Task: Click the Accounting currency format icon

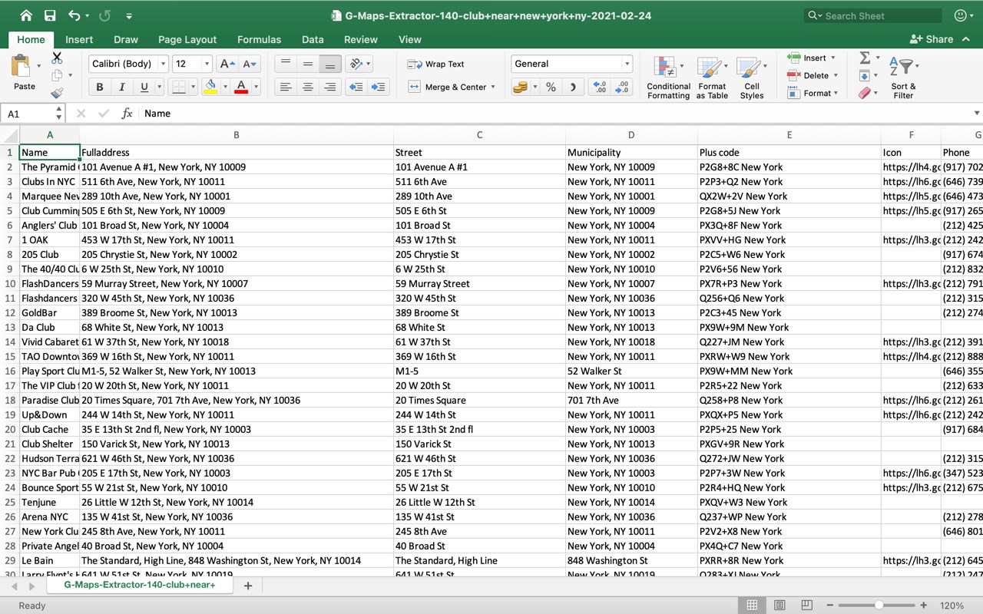Action: 520,87
